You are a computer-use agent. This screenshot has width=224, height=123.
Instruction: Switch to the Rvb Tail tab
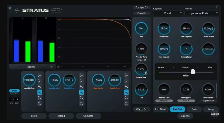point(177,109)
